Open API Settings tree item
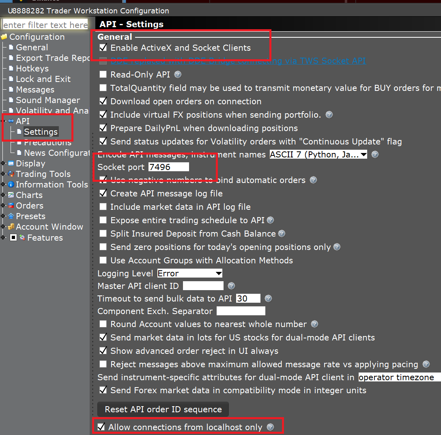Image resolution: width=441 pixels, height=435 pixels. click(x=41, y=132)
